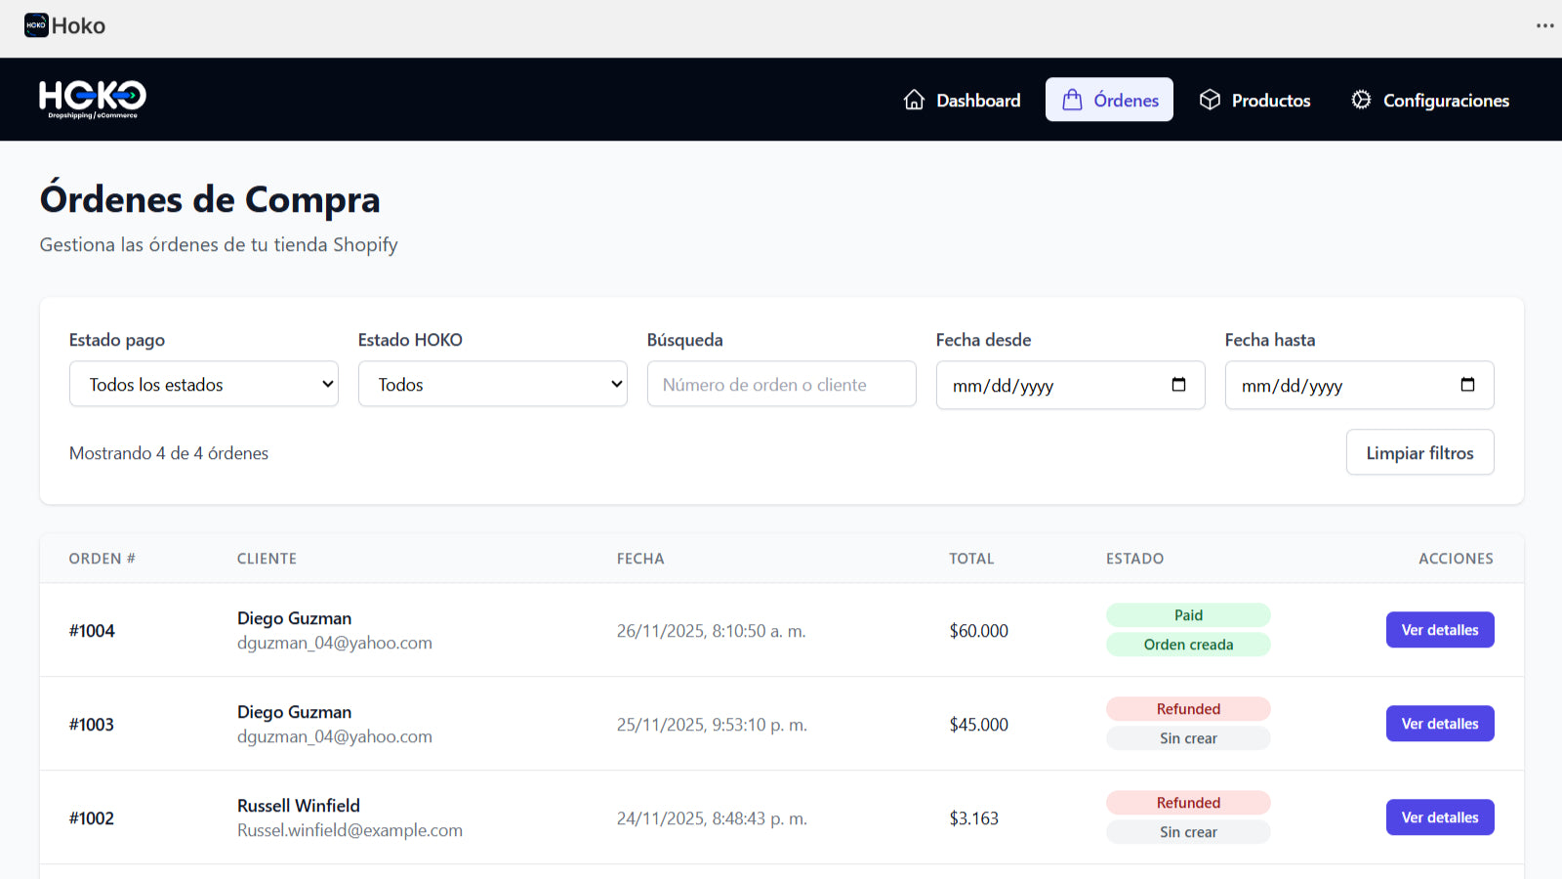Viewport: 1562px width, 879px height.
Task: Open the Configuraciones navigation tab
Action: coord(1429,100)
